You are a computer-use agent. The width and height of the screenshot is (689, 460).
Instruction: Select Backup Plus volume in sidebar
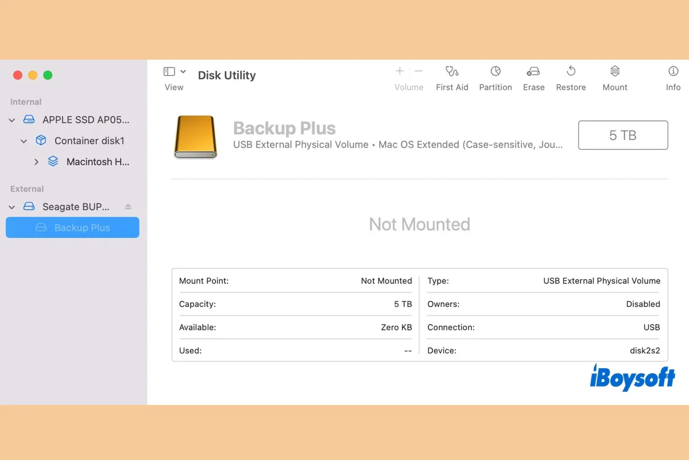(x=72, y=228)
